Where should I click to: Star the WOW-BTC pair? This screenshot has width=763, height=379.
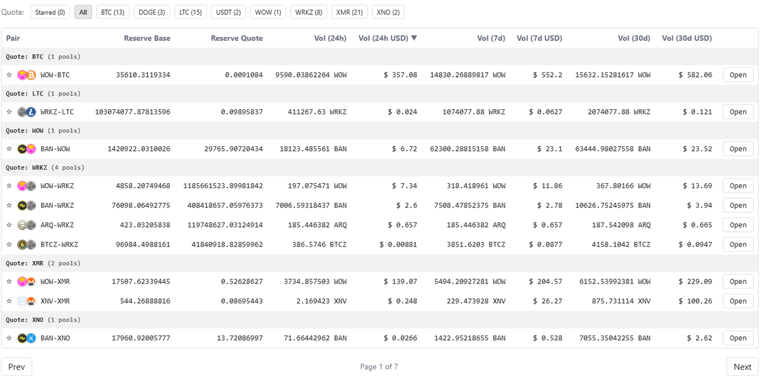[x=9, y=75]
